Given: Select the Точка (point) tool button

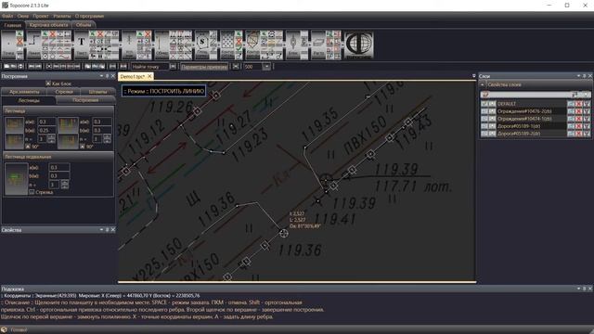Looking at the screenshot, I should [x=8, y=45].
